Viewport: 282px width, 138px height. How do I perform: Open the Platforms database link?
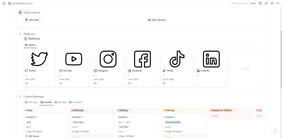pyautogui.click(x=34, y=39)
